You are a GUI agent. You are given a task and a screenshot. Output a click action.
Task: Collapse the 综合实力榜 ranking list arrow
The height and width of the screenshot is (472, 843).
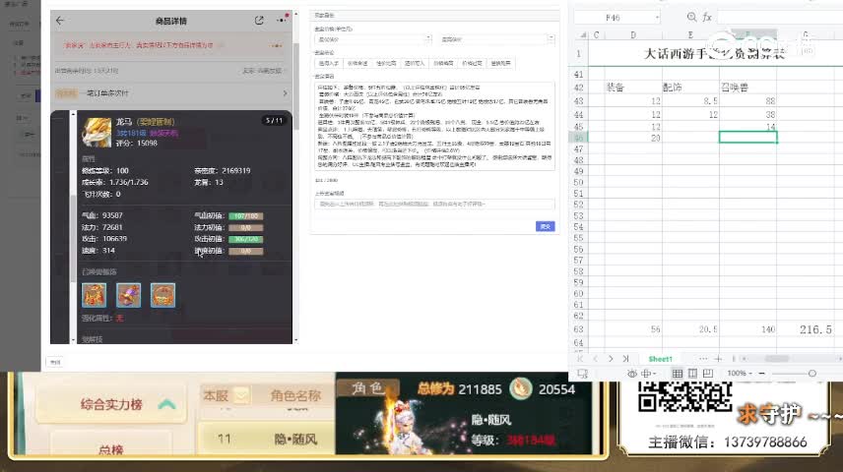(x=167, y=404)
